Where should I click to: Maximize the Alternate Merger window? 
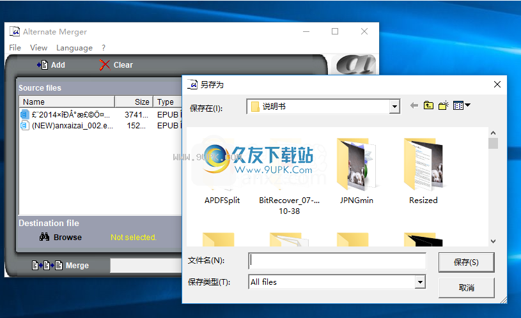(335, 31)
